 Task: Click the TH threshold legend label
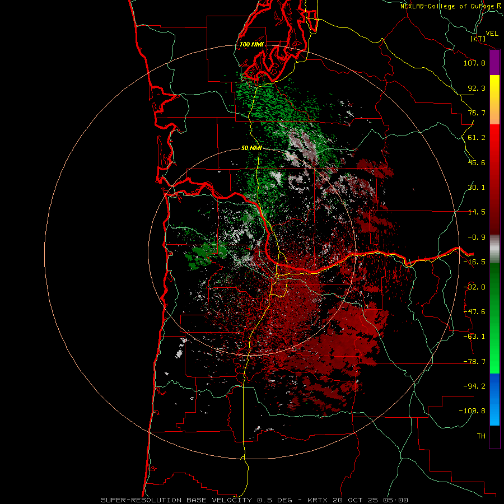click(481, 436)
